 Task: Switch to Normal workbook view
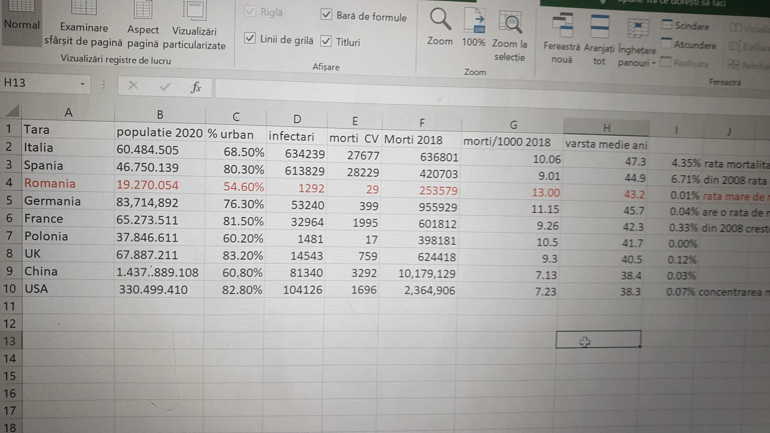pyautogui.click(x=21, y=16)
